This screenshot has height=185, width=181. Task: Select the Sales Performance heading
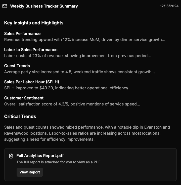pos(22,33)
